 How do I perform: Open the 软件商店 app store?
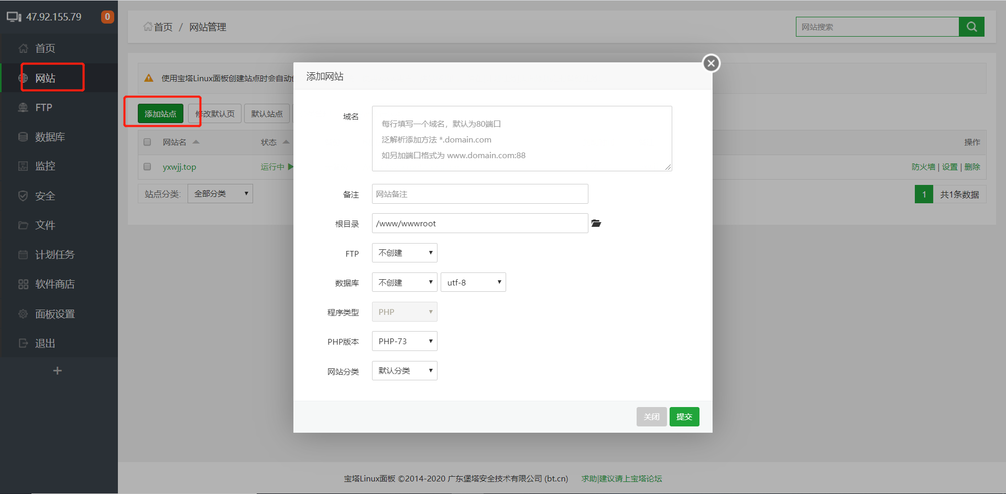[55, 284]
